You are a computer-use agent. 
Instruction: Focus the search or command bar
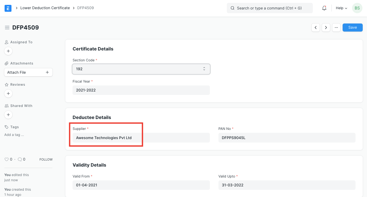click(x=270, y=8)
